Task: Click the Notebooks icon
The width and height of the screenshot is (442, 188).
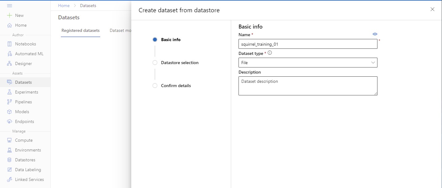Action: (10, 44)
